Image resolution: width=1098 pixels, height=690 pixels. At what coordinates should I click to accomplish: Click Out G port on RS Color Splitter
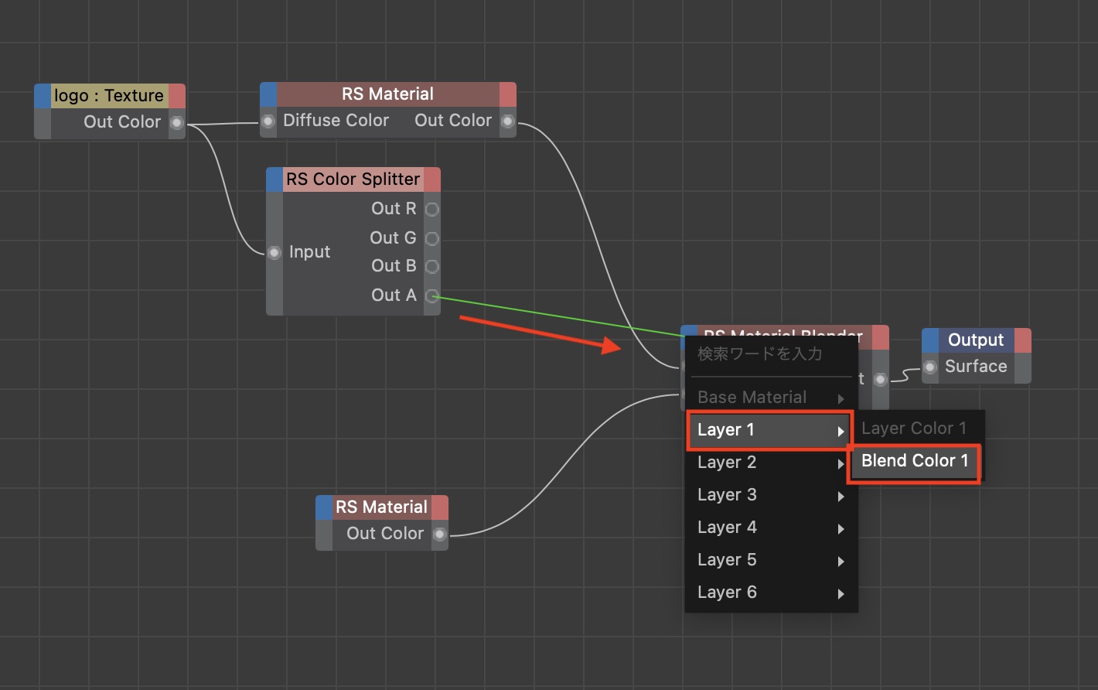click(432, 238)
